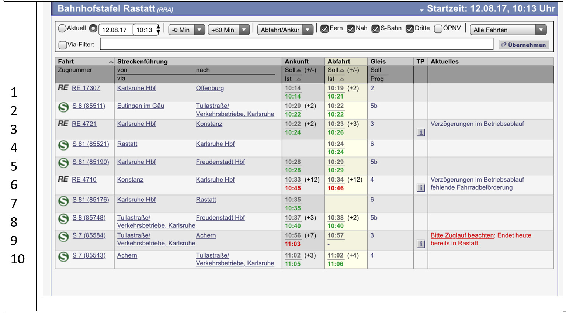Select the date/time radio button
Viewport: 566px width, 314px height.
pos(93,28)
